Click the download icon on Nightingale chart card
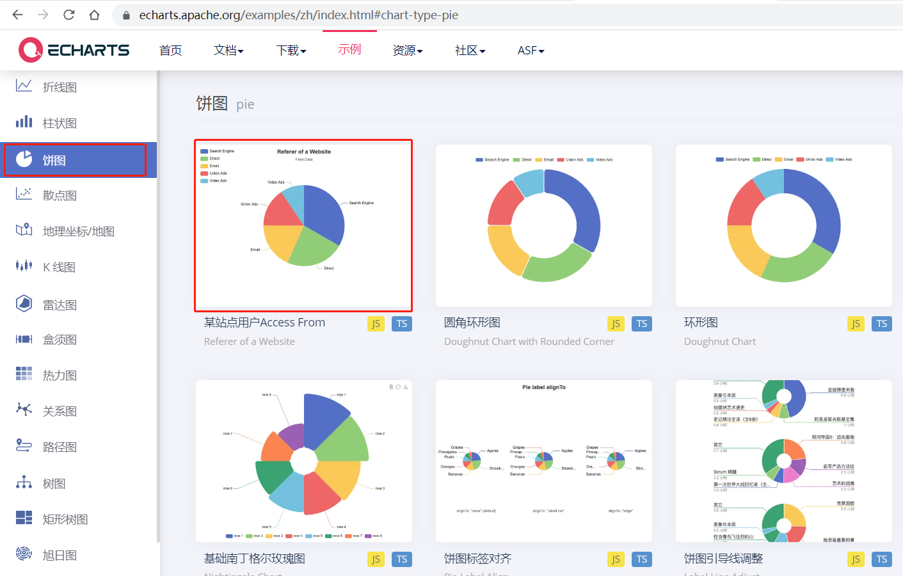This screenshot has width=903, height=576. click(406, 387)
